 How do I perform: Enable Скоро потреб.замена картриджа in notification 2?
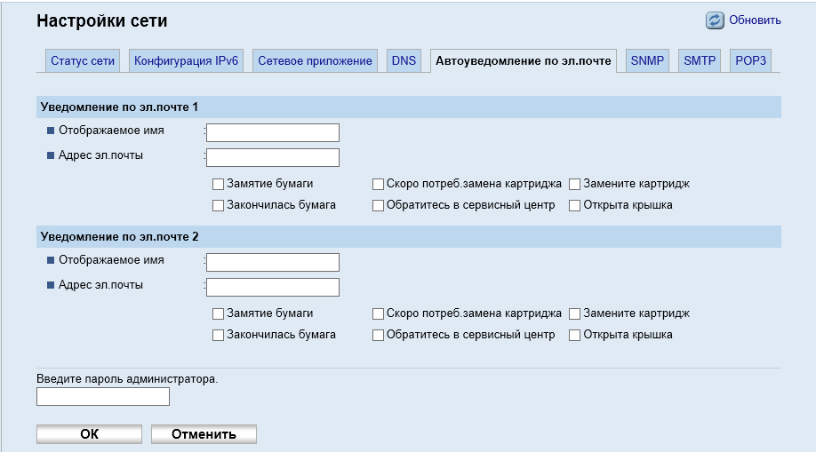coord(379,314)
